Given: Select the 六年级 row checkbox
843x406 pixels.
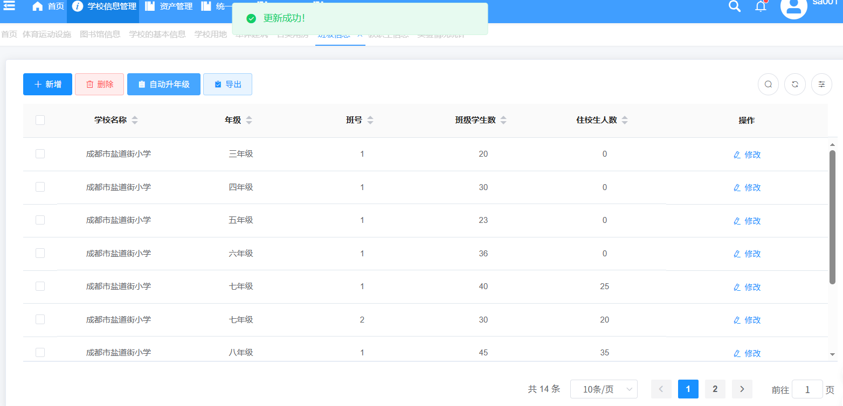Looking at the screenshot, I should [40, 253].
